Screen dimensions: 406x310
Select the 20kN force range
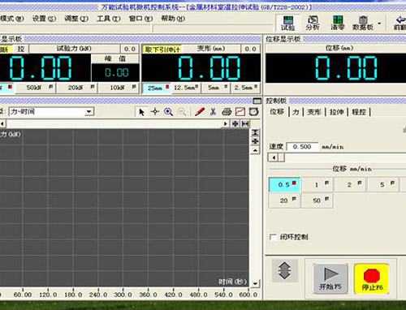coord(77,88)
